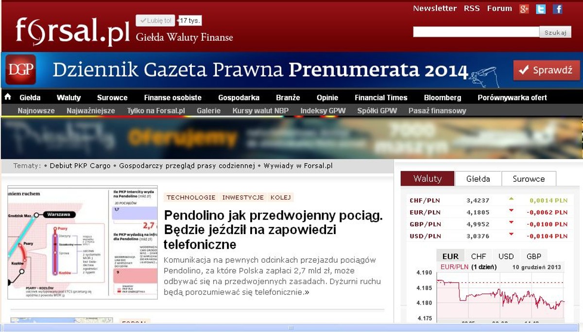Select the Galerie submenu item

coord(208,111)
